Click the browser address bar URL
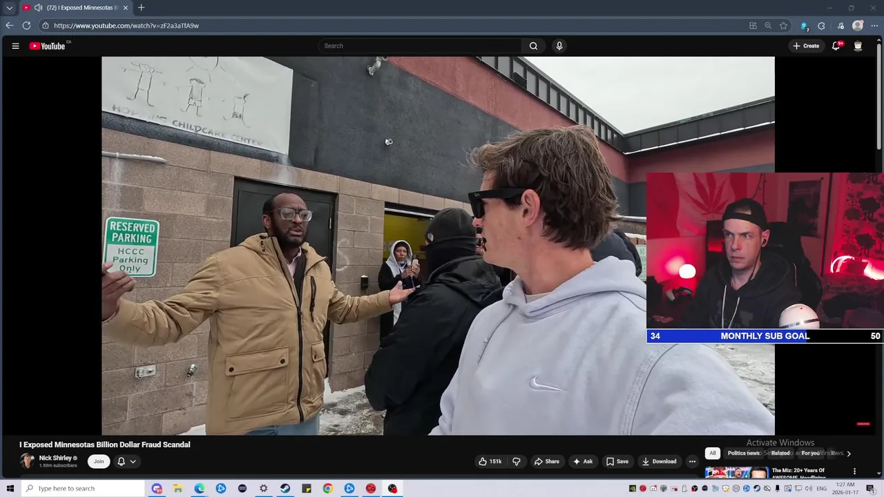The image size is (884, 497). [x=126, y=26]
